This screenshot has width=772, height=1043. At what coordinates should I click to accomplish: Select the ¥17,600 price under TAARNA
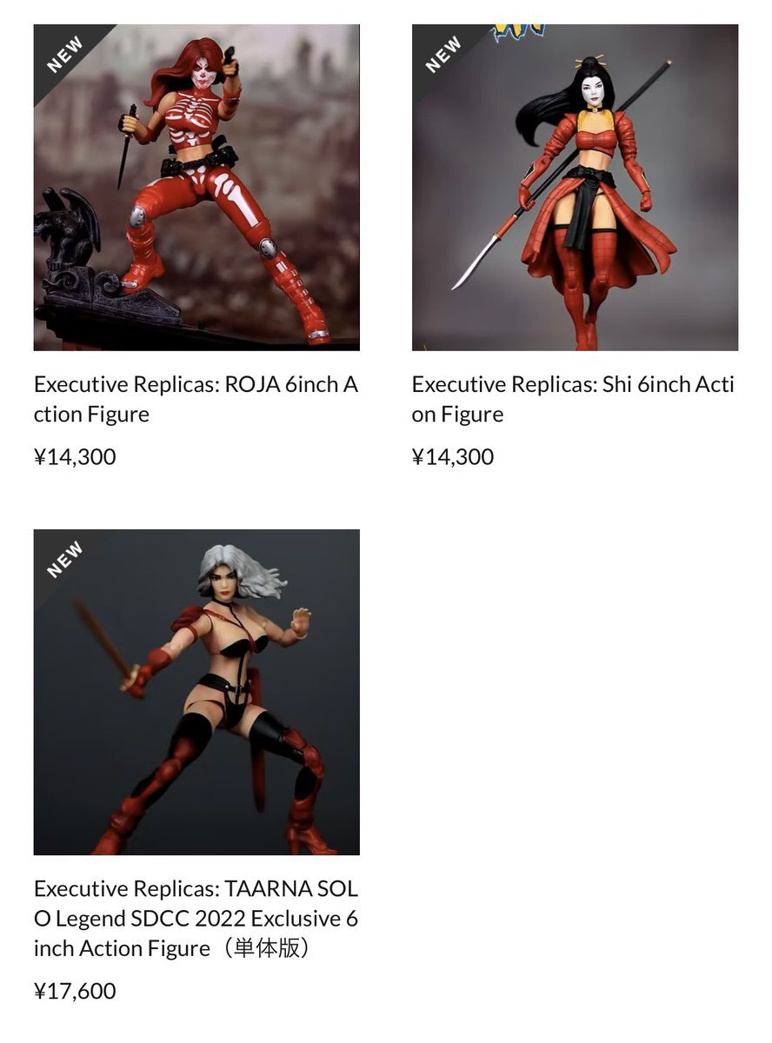(x=75, y=991)
